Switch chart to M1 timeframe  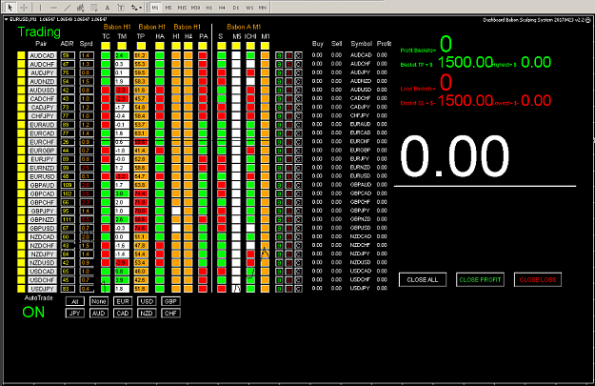(155, 8)
